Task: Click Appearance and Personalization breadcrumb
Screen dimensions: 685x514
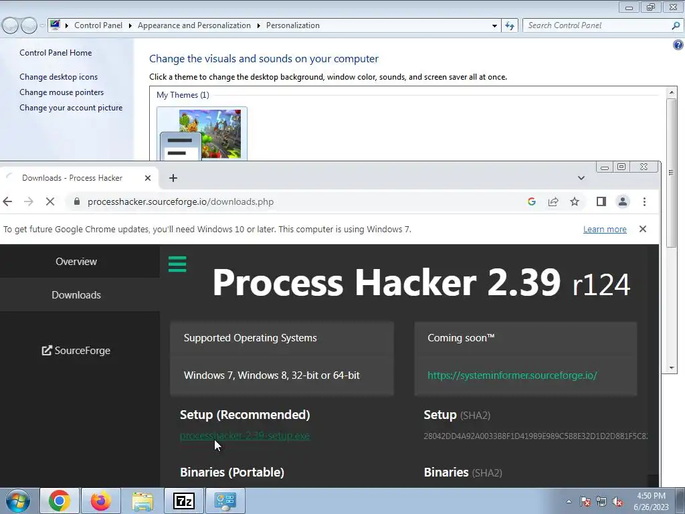Action: tap(195, 25)
